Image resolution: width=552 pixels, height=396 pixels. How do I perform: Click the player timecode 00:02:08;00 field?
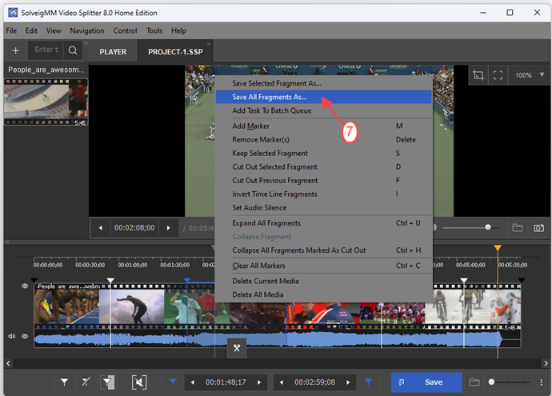(x=134, y=228)
